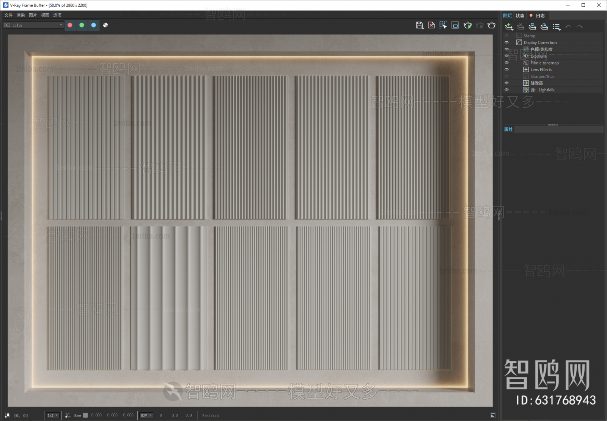Image resolution: width=607 pixels, height=421 pixels.
Task: Click the Raw label in status bar
Action: pyautogui.click(x=77, y=415)
